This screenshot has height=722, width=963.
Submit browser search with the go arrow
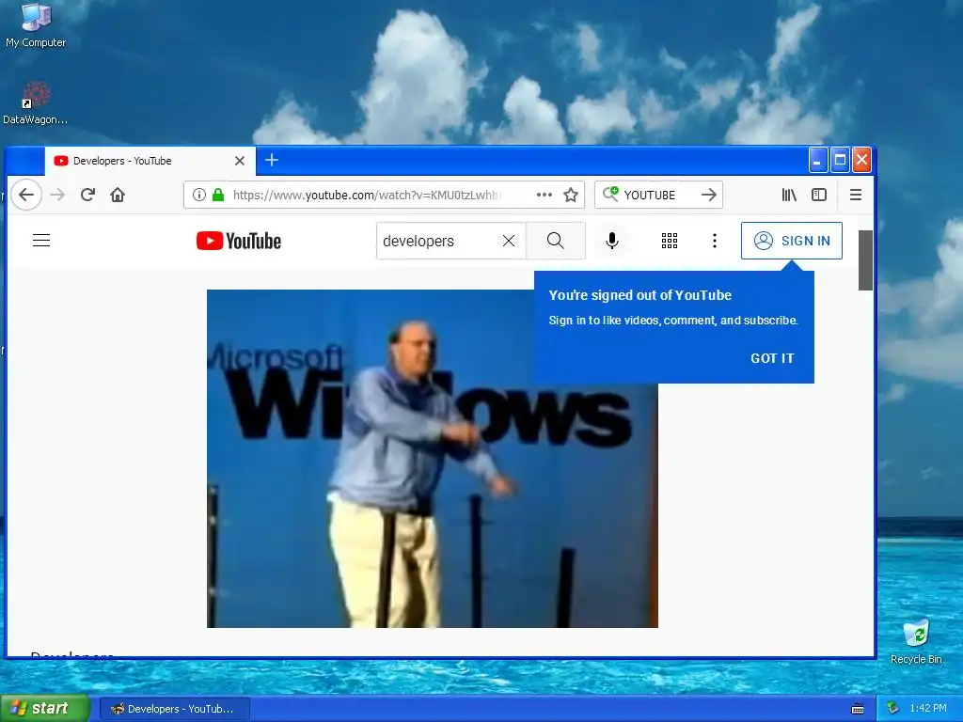tap(709, 195)
